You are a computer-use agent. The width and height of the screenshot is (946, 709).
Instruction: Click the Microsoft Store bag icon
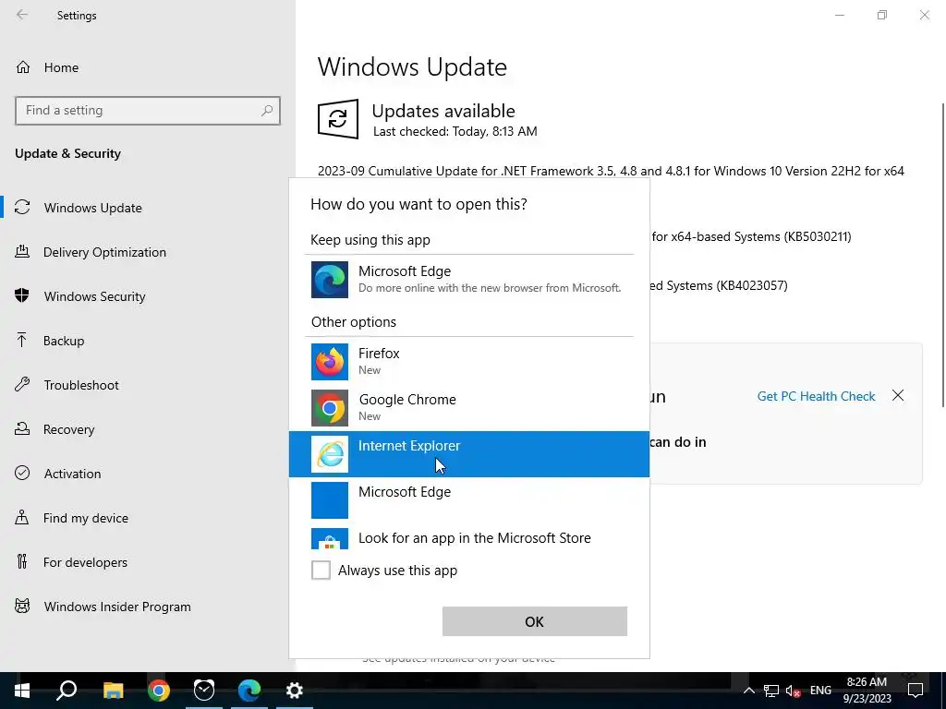tap(330, 539)
